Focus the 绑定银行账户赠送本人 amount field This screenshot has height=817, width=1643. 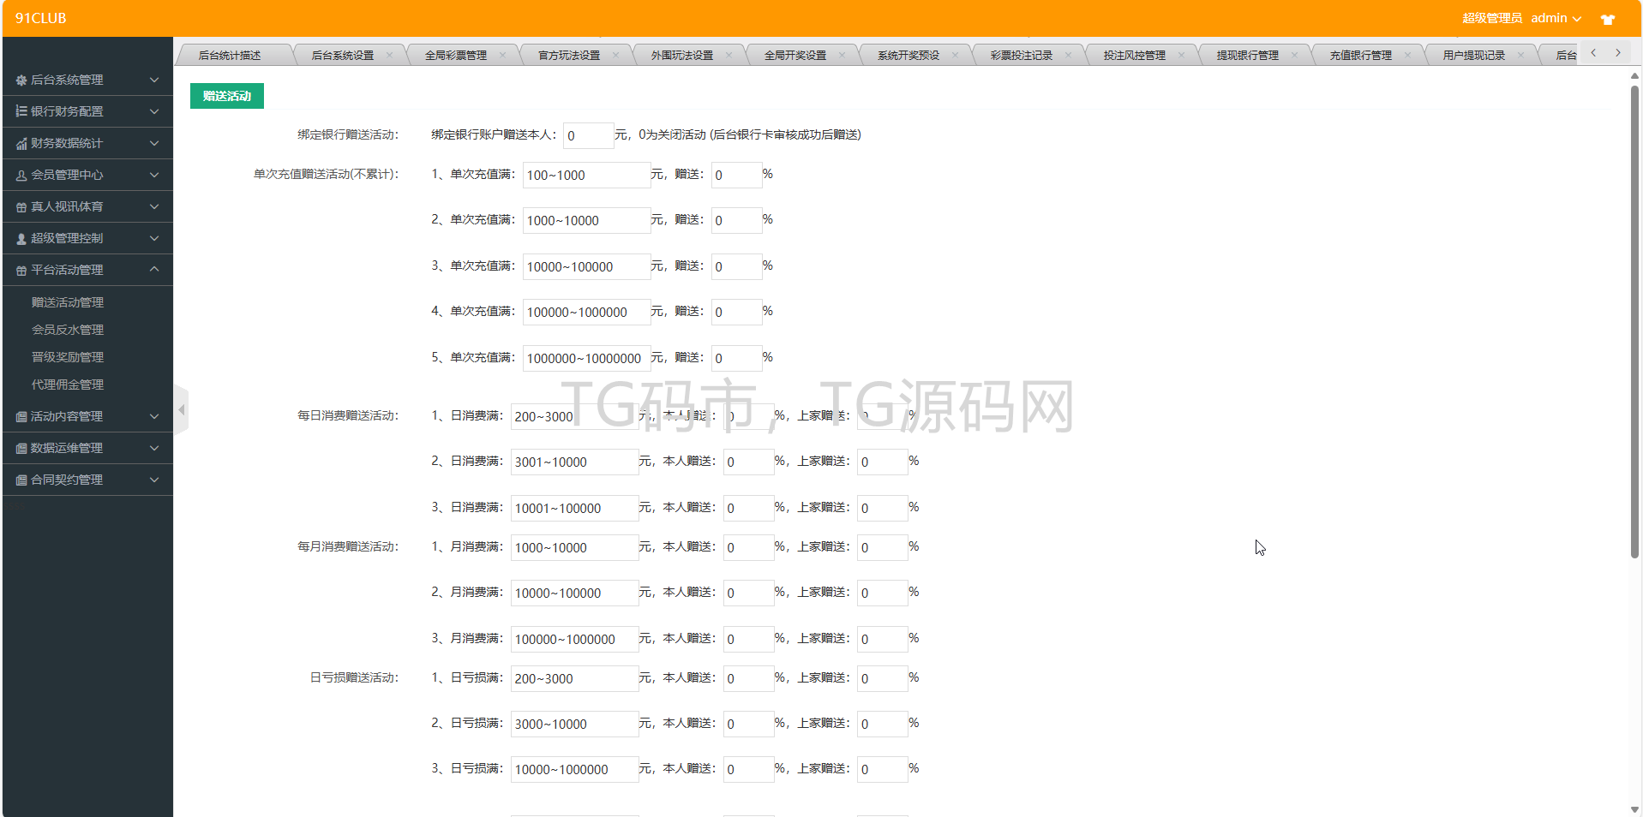pos(589,135)
